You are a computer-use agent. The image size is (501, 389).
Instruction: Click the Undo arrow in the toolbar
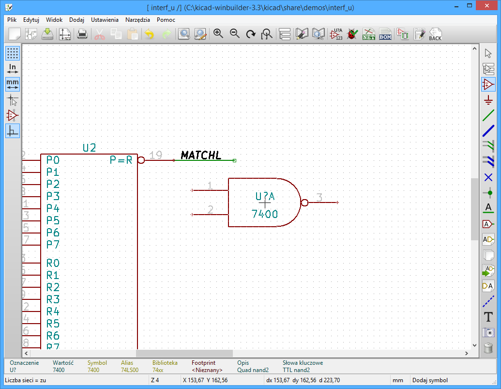click(150, 34)
